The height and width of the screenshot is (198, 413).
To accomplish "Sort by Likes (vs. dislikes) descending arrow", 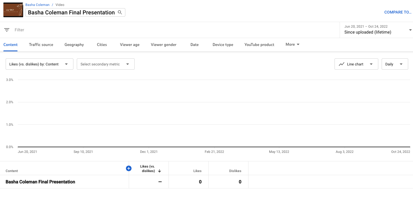I will pyautogui.click(x=159, y=171).
